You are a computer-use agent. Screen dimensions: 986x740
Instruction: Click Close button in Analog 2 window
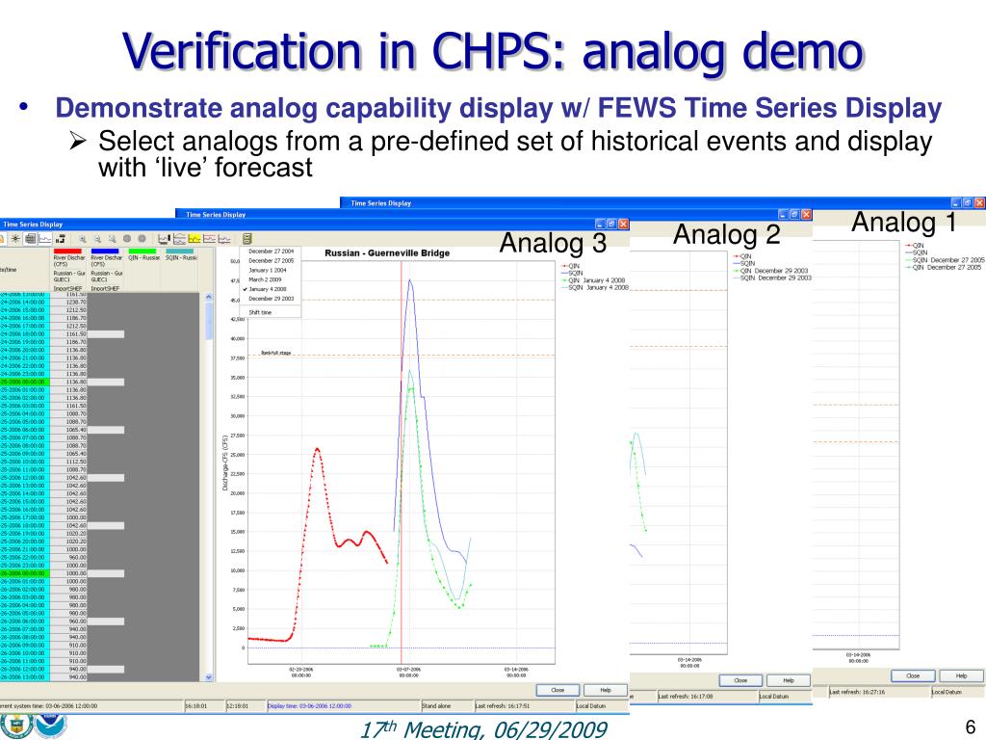coord(740,680)
